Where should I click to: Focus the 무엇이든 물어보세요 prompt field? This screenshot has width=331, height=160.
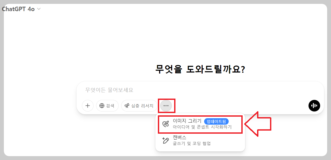200,90
